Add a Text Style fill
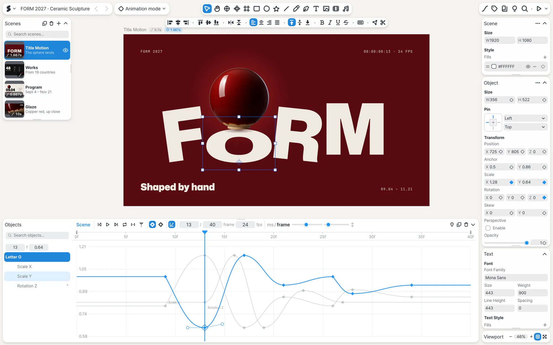Image resolution: width=553 pixels, height=345 pixels. (545, 325)
